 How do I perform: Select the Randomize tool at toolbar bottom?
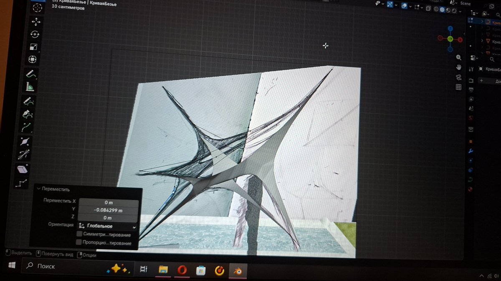click(21, 183)
